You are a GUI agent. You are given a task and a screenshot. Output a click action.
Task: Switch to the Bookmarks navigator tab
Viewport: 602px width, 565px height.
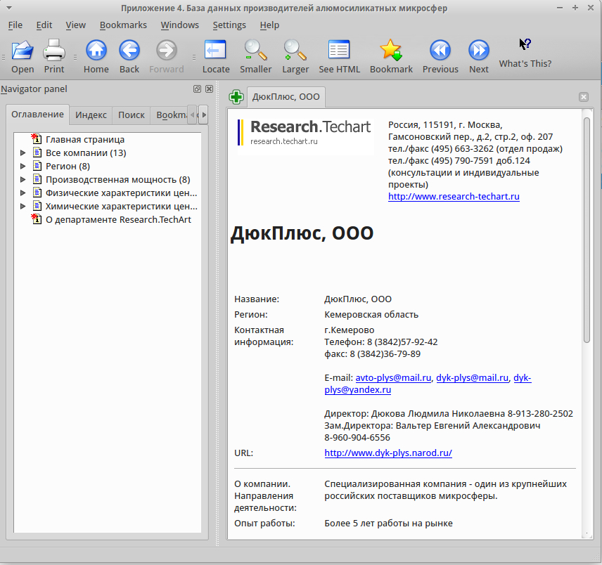click(169, 115)
